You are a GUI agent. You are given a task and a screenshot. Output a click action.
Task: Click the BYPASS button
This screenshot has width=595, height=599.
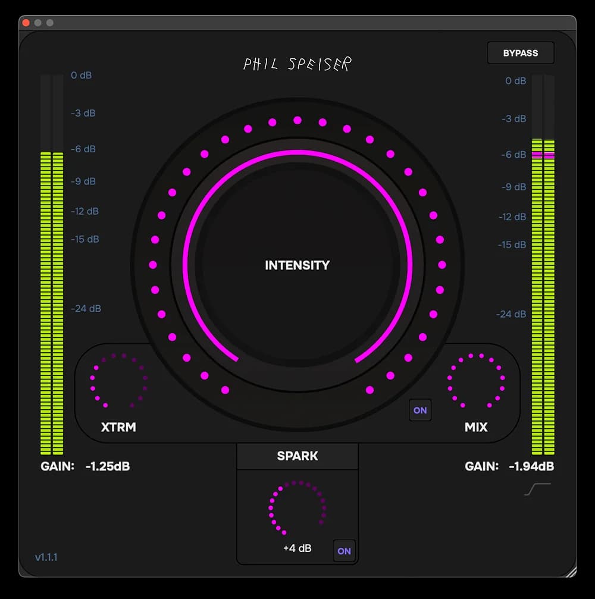click(520, 53)
